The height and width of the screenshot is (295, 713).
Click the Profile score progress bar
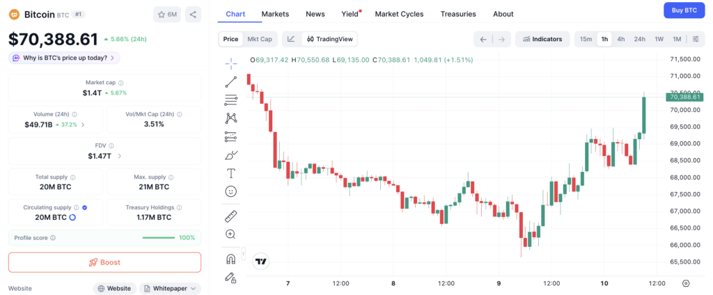click(158, 238)
